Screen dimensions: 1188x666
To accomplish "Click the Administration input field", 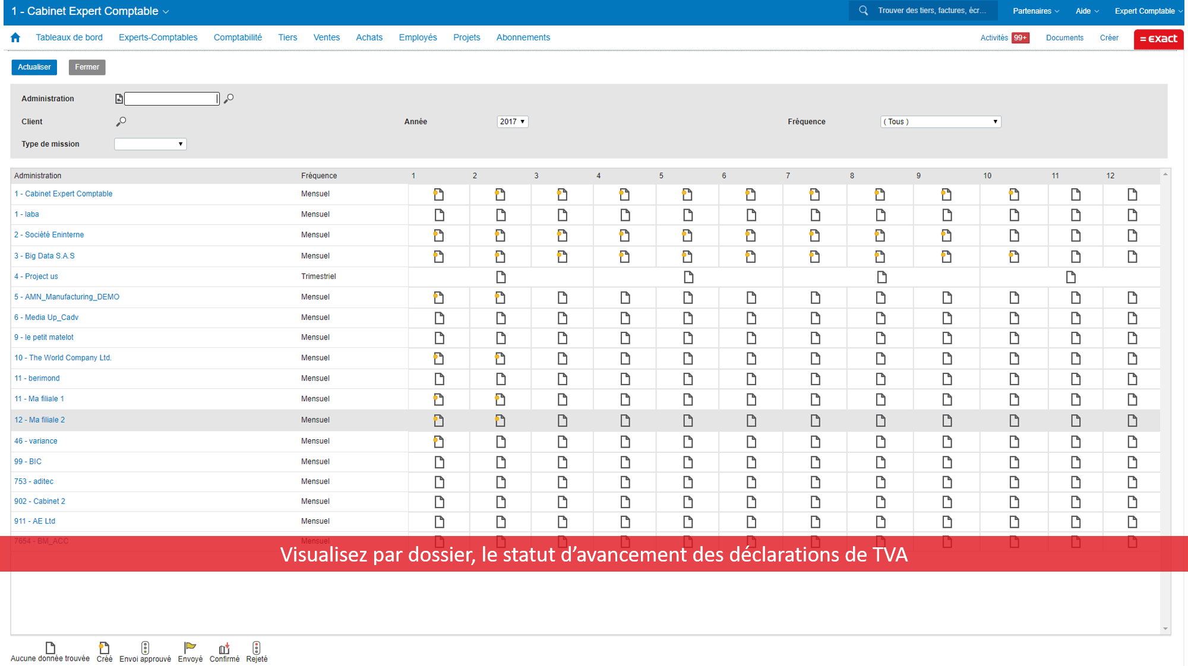I will (x=171, y=98).
